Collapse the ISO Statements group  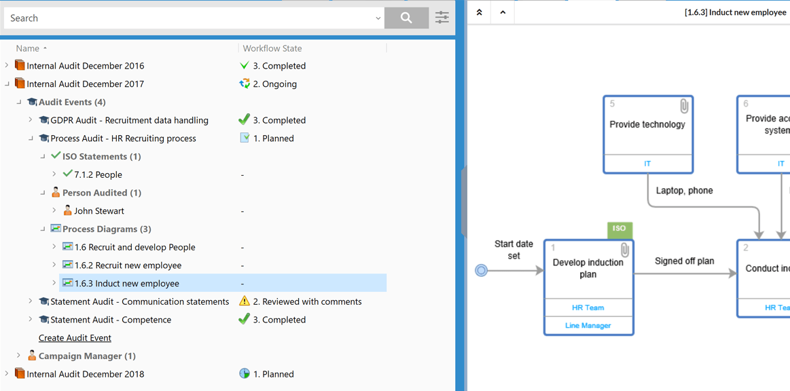coord(43,157)
